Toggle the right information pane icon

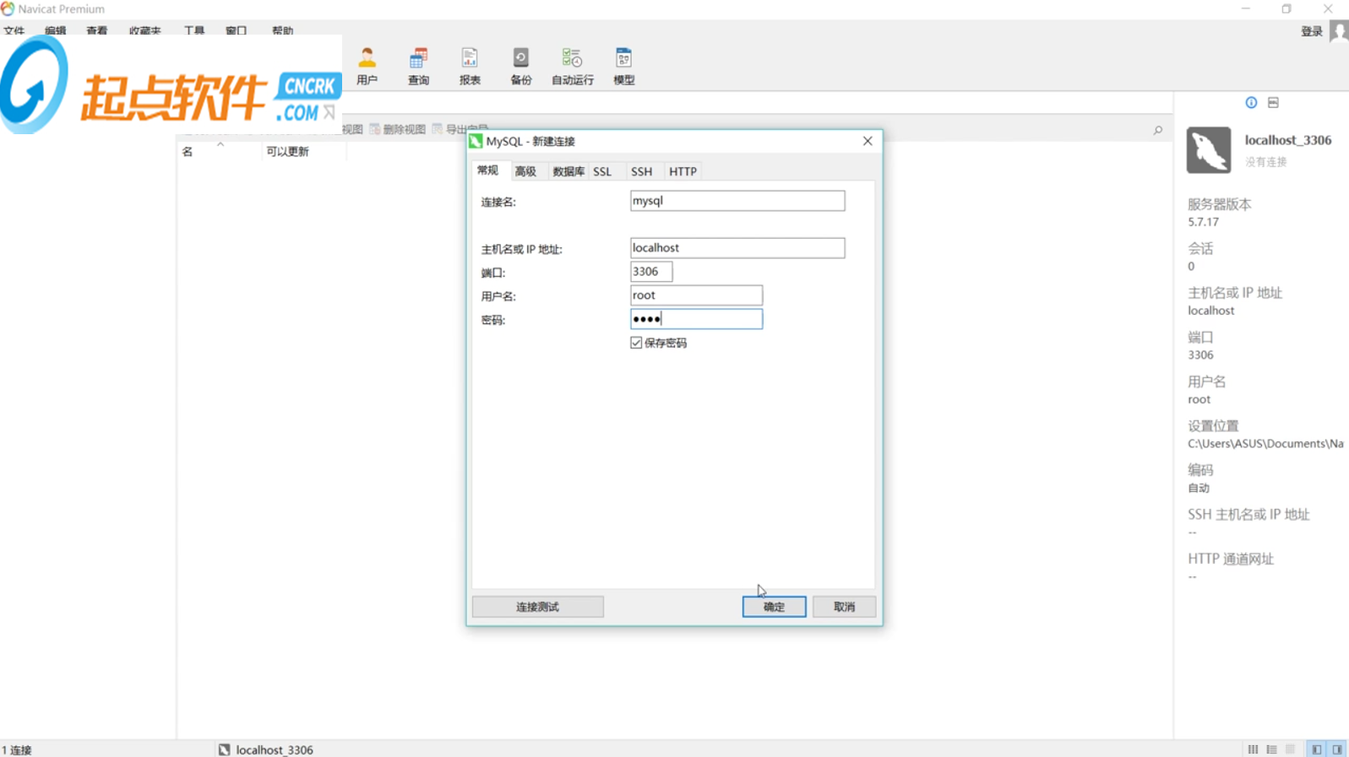[1337, 749]
